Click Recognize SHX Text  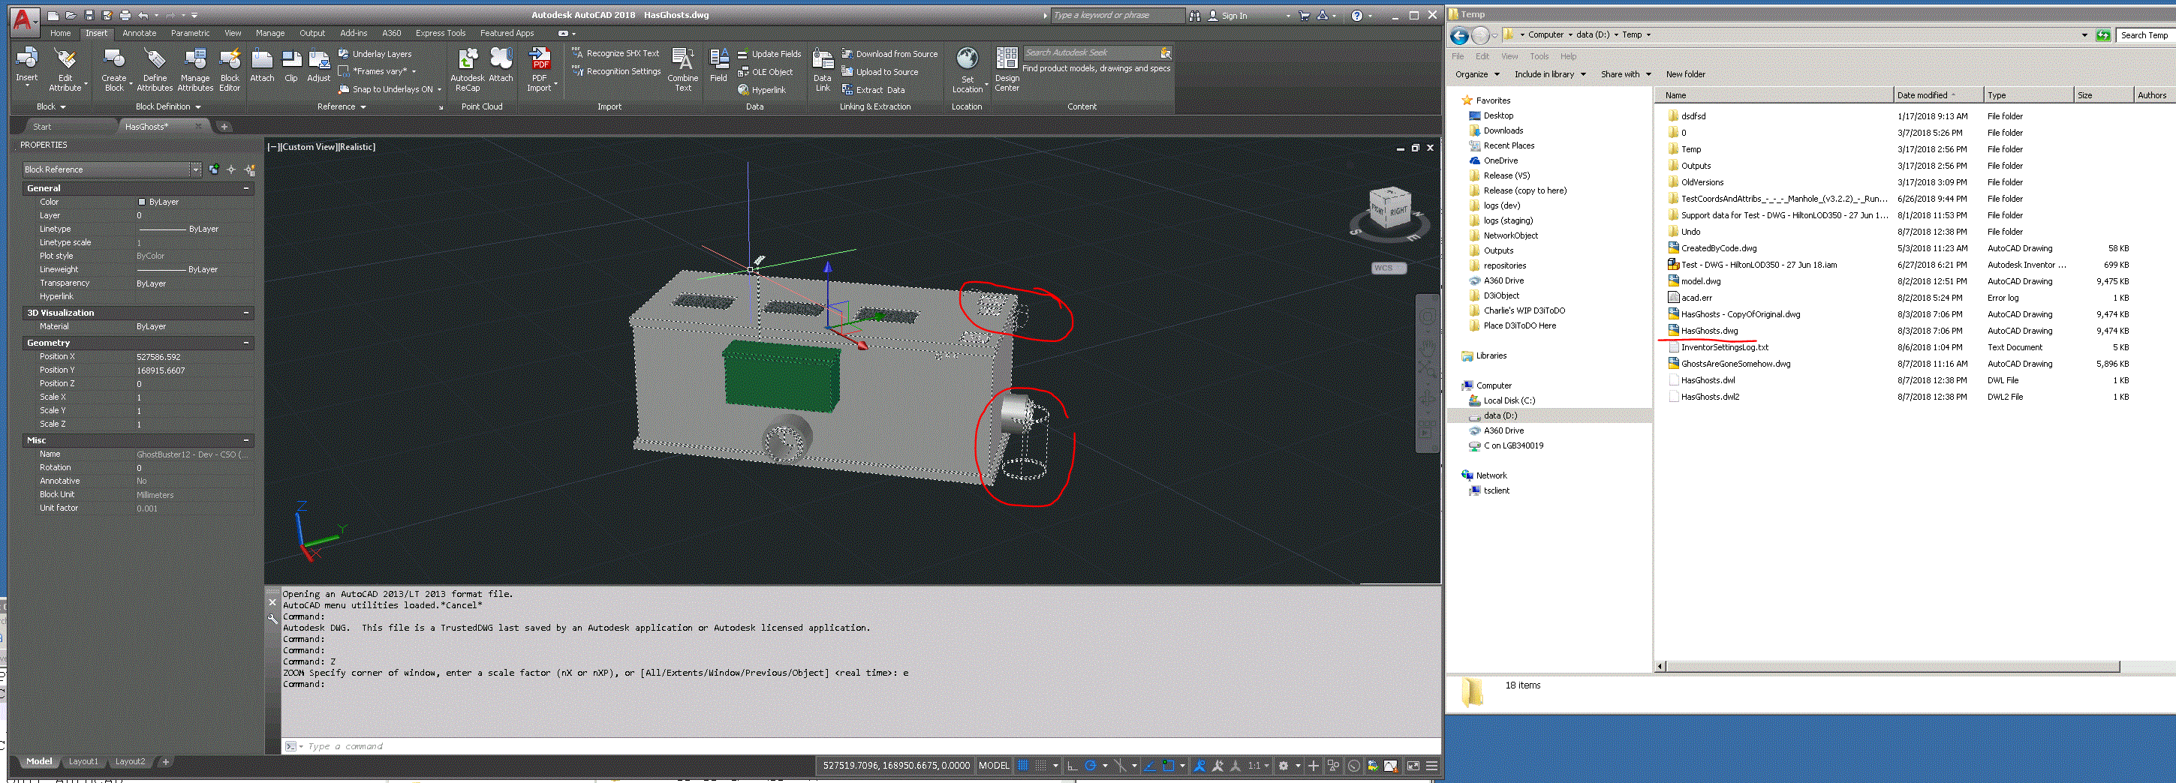point(619,52)
